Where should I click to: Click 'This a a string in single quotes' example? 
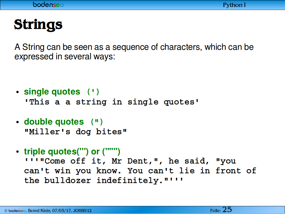pyautogui.click(x=111, y=102)
